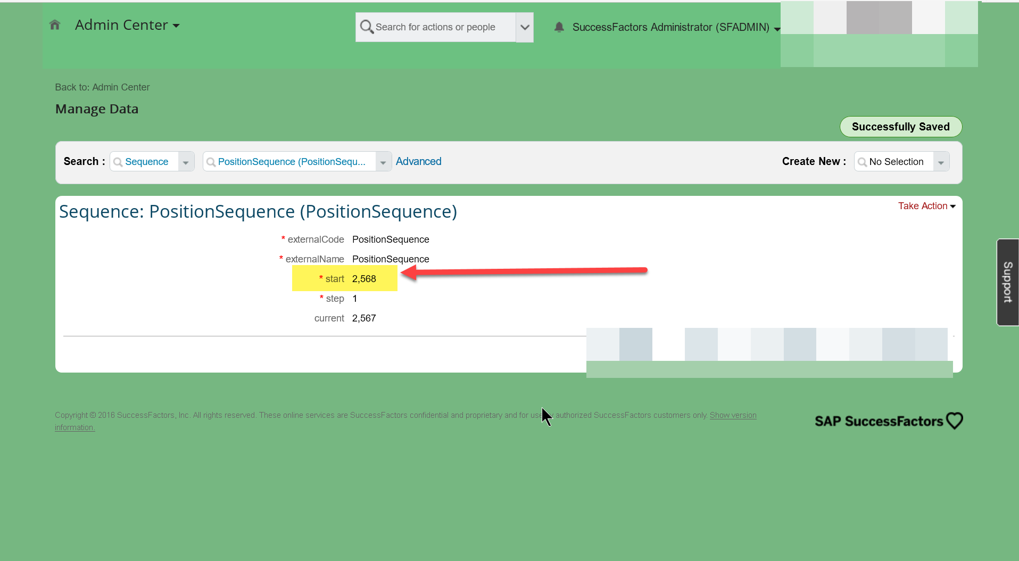This screenshot has width=1019, height=561.
Task: Expand the action search dropdown arrow
Action: coord(525,27)
